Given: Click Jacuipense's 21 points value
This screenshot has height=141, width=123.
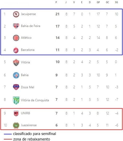Looking at the screenshot, I should pyautogui.click(x=57, y=14).
